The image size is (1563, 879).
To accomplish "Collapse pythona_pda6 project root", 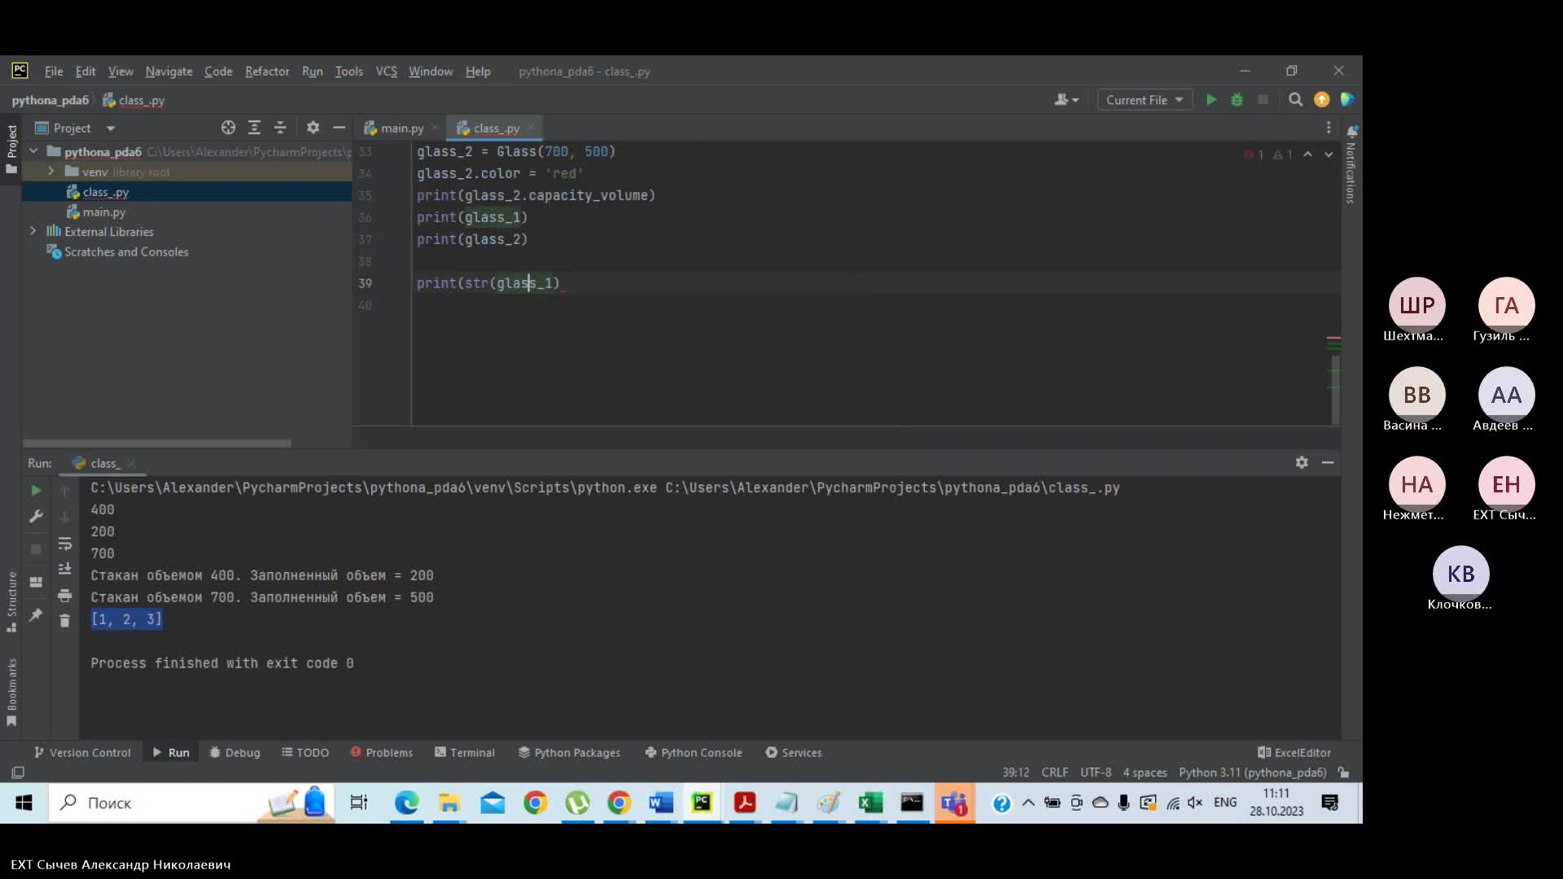I will (x=34, y=151).
